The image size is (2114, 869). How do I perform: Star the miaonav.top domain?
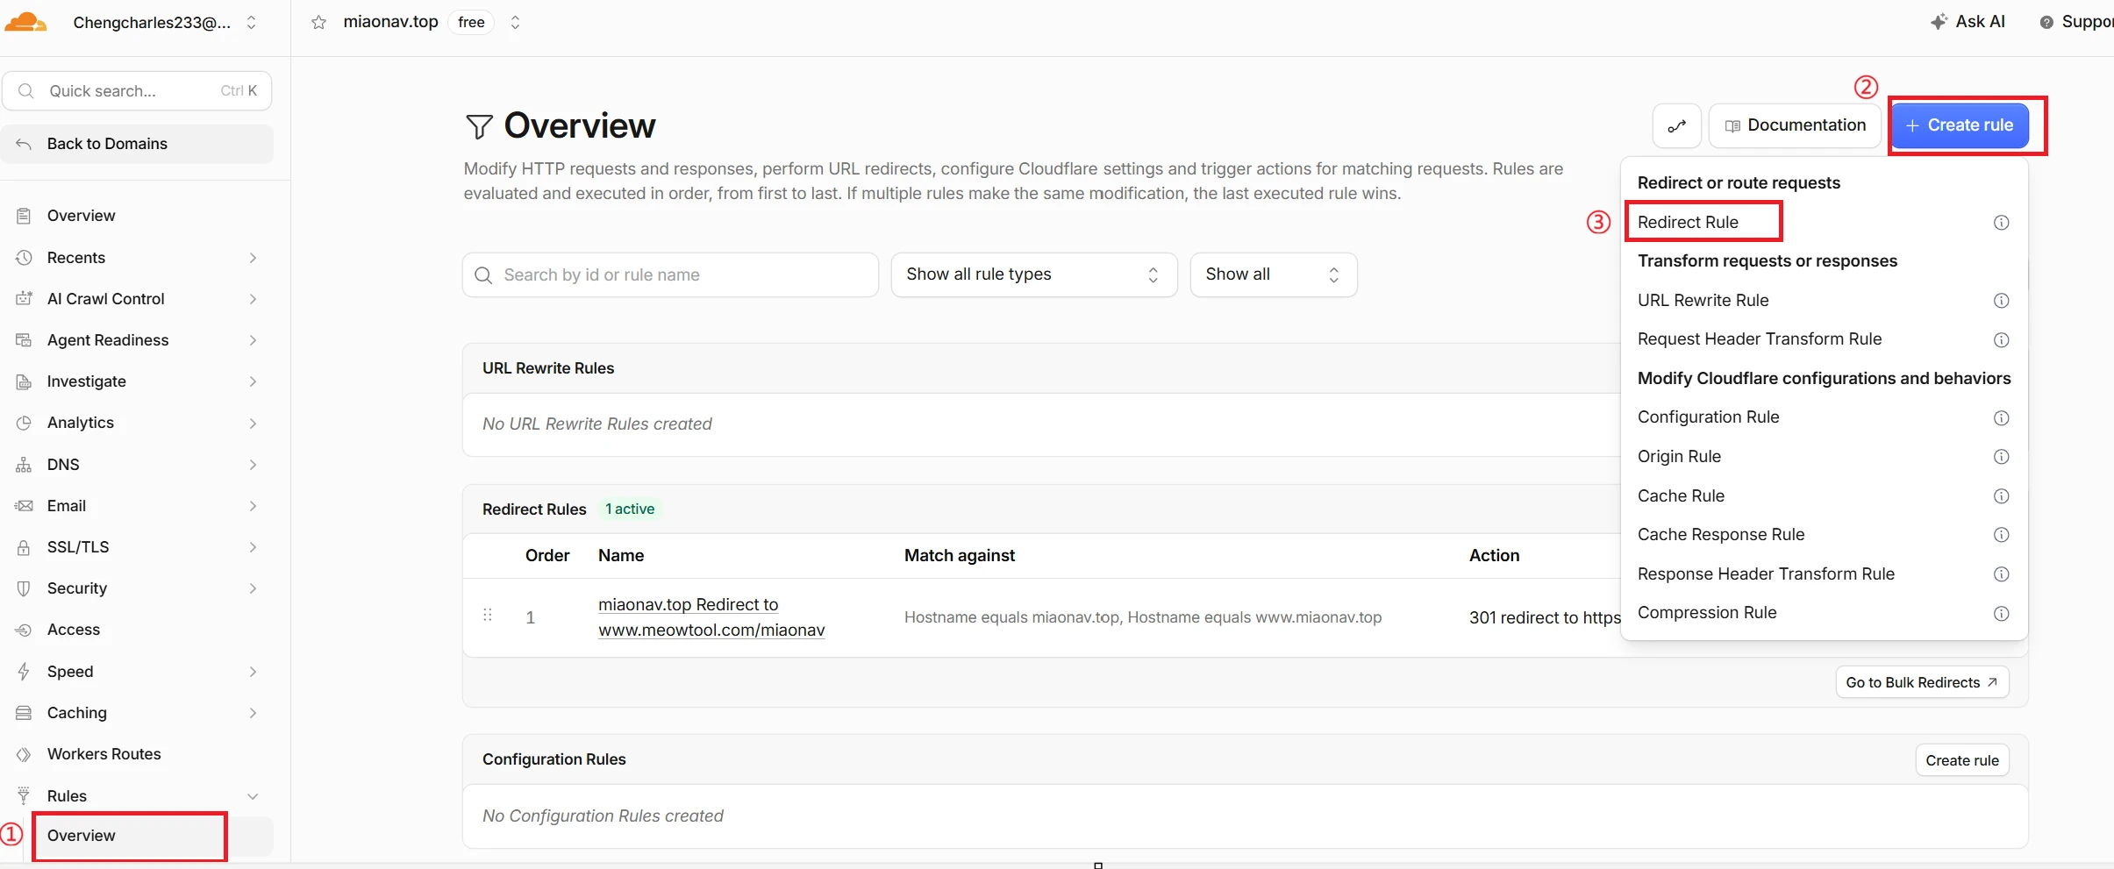[318, 23]
